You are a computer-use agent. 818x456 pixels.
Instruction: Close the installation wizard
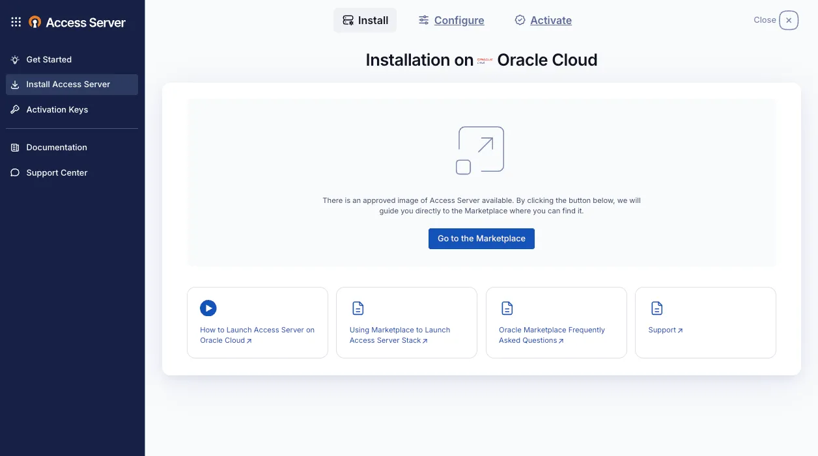[x=788, y=20]
